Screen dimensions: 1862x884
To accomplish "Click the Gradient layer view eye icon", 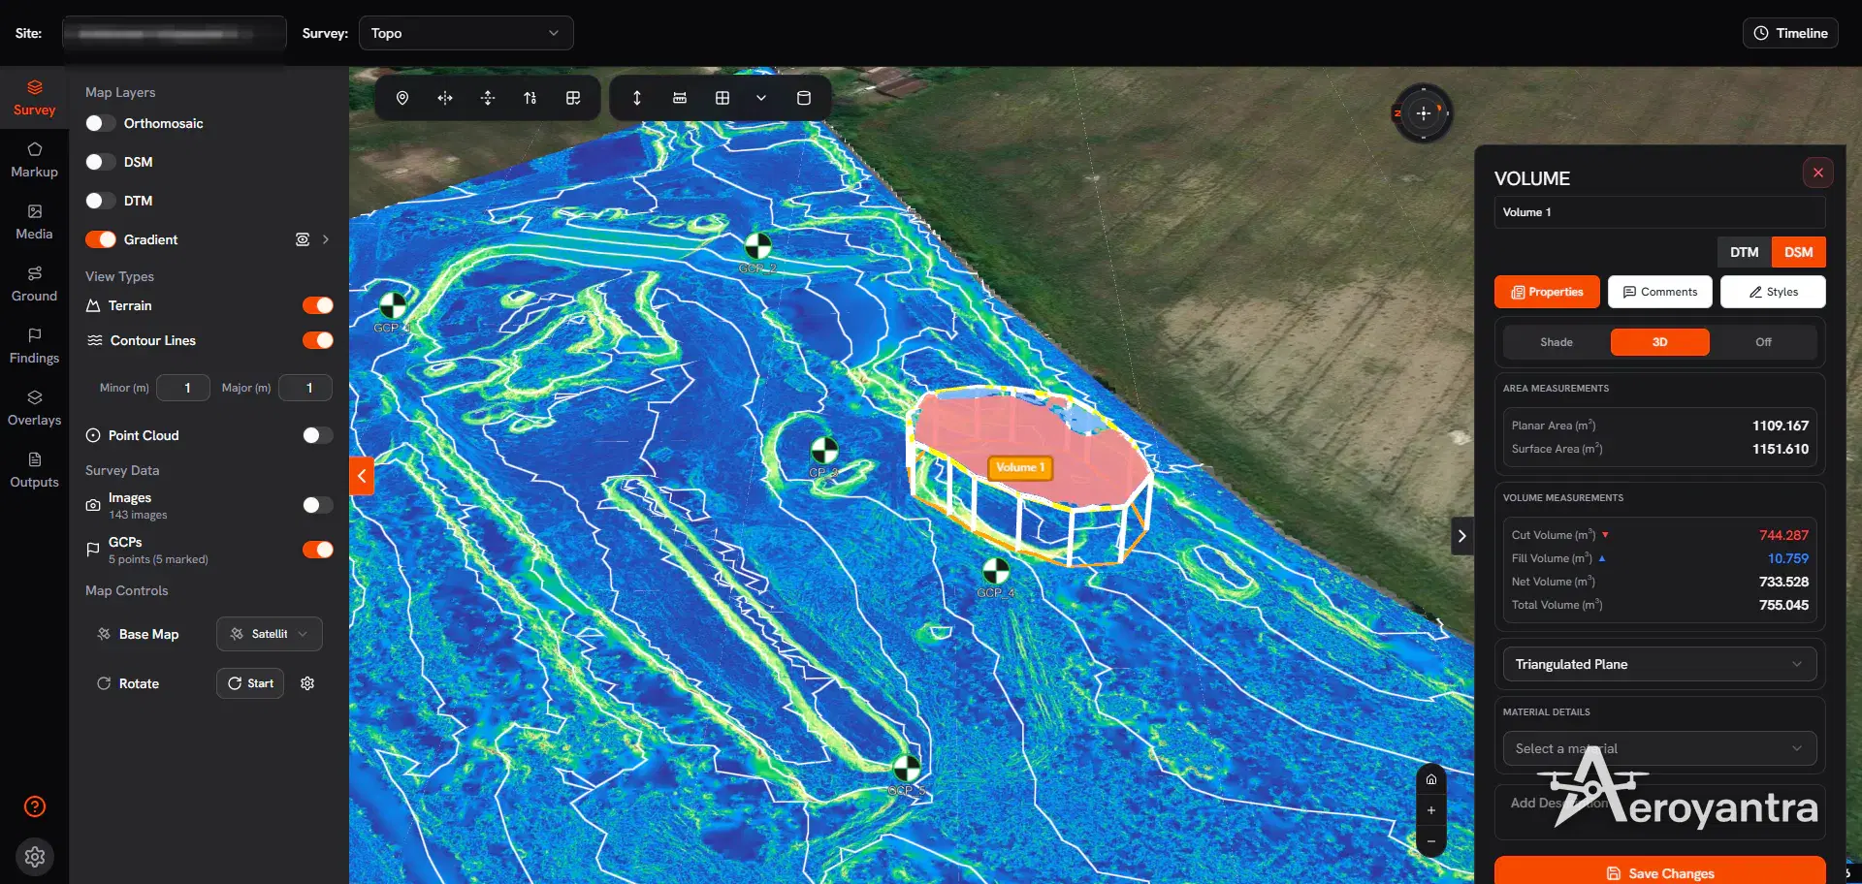I will [x=303, y=239].
